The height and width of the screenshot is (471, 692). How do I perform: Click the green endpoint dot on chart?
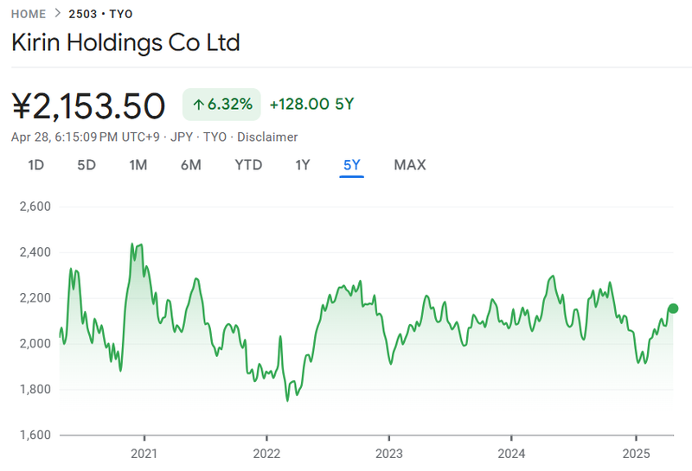[x=673, y=309]
